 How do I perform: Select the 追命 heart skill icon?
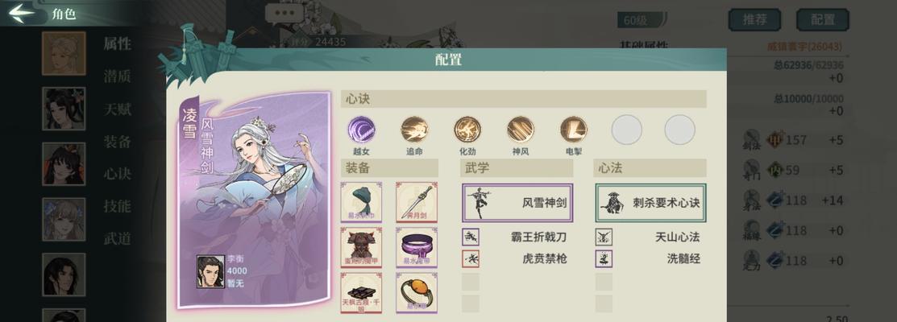(415, 129)
